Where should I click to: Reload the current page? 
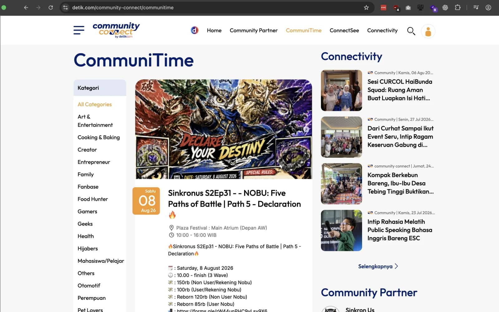[x=51, y=7]
